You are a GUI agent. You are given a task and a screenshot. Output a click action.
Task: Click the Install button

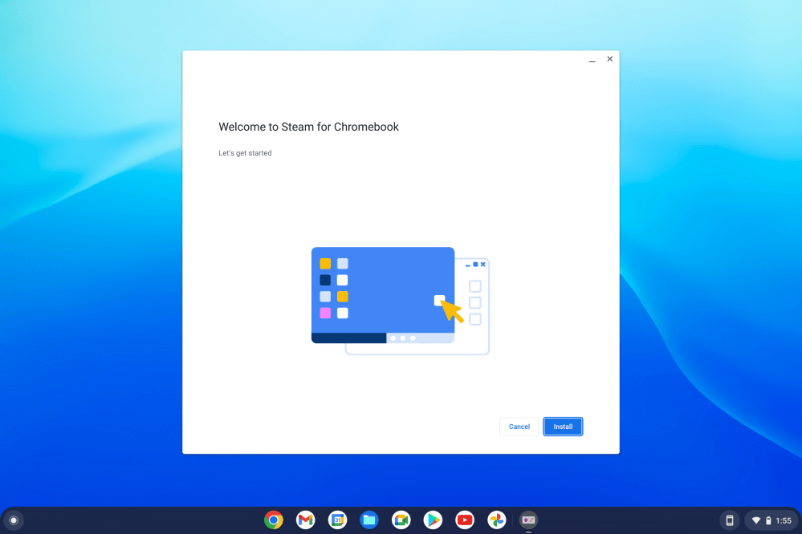pyautogui.click(x=563, y=427)
